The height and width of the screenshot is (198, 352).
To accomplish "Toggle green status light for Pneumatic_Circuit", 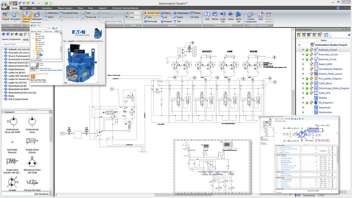I will pyautogui.click(x=307, y=55).
